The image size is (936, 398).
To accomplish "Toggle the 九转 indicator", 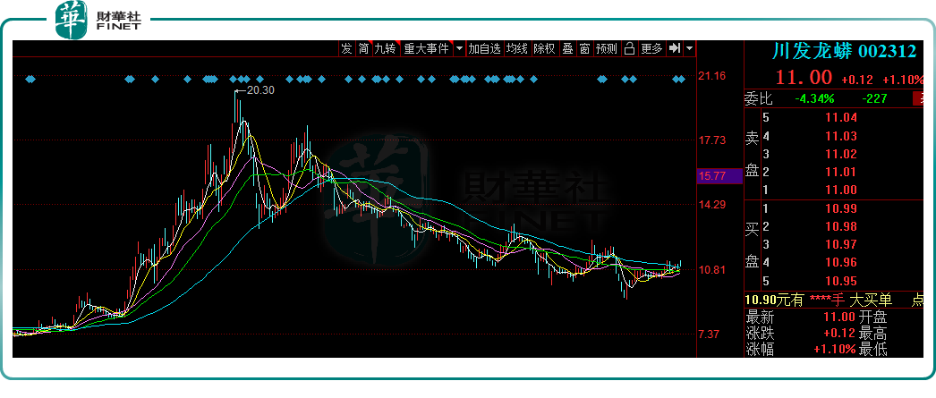I will [x=385, y=48].
